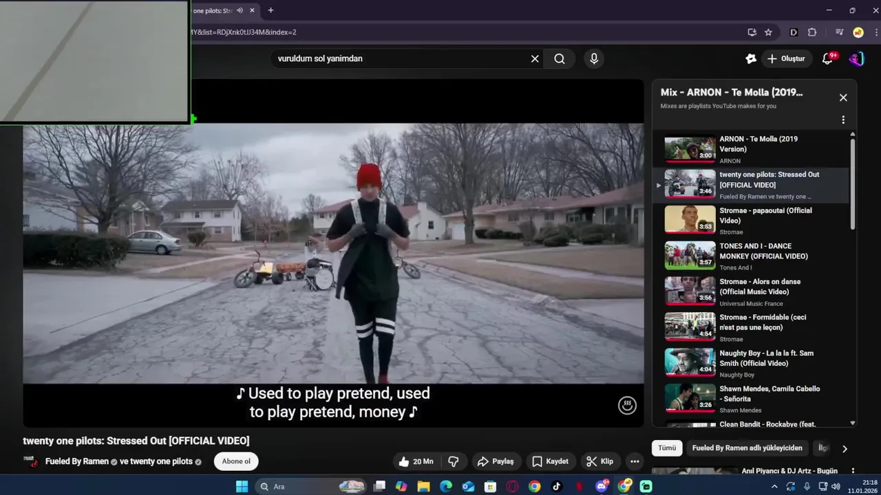Open File Explorer from taskbar
This screenshot has height=495, width=881.
(423, 487)
